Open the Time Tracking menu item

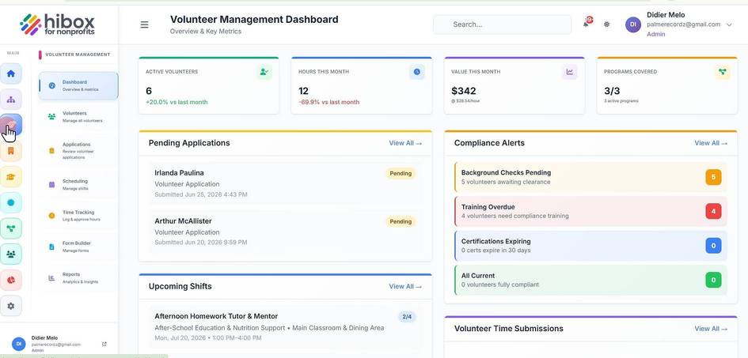tap(78, 216)
